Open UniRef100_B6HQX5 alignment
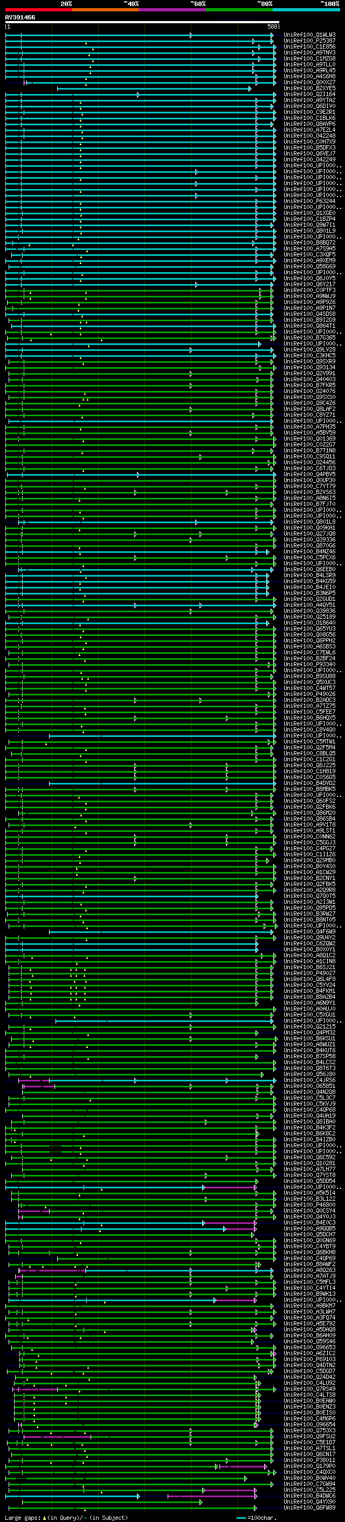Screen dimensions: 345x1522 [309, 718]
